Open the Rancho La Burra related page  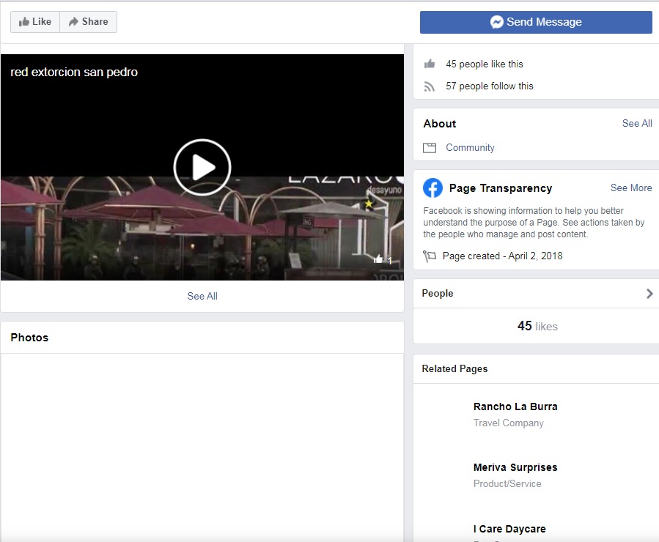point(515,406)
